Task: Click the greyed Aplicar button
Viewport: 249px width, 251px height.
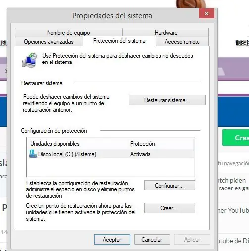Action: point(192,239)
